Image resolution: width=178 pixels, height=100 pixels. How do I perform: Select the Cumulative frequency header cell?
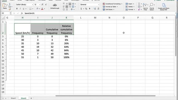coord(52,29)
